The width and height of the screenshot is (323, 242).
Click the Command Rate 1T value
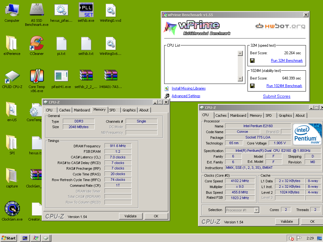[x=118, y=185]
